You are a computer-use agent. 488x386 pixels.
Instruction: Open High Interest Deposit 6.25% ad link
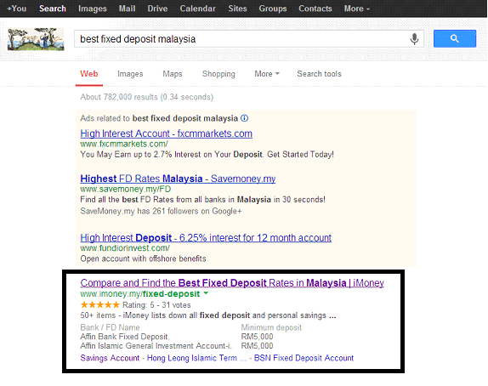coord(206,238)
